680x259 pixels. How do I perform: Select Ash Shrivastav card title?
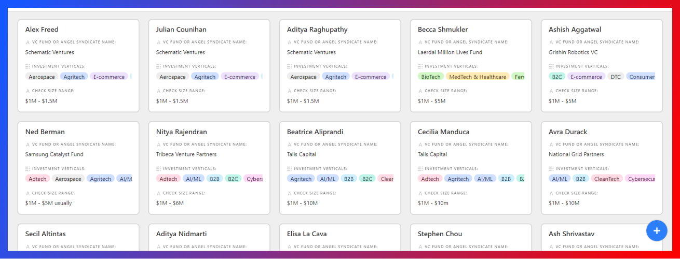click(572, 234)
